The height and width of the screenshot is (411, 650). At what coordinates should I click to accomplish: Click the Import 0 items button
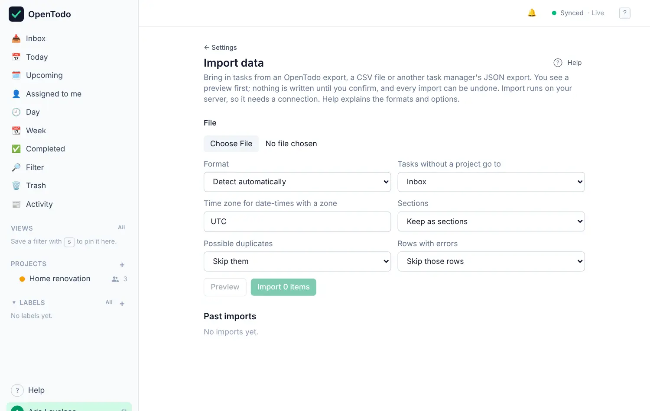[283, 287]
